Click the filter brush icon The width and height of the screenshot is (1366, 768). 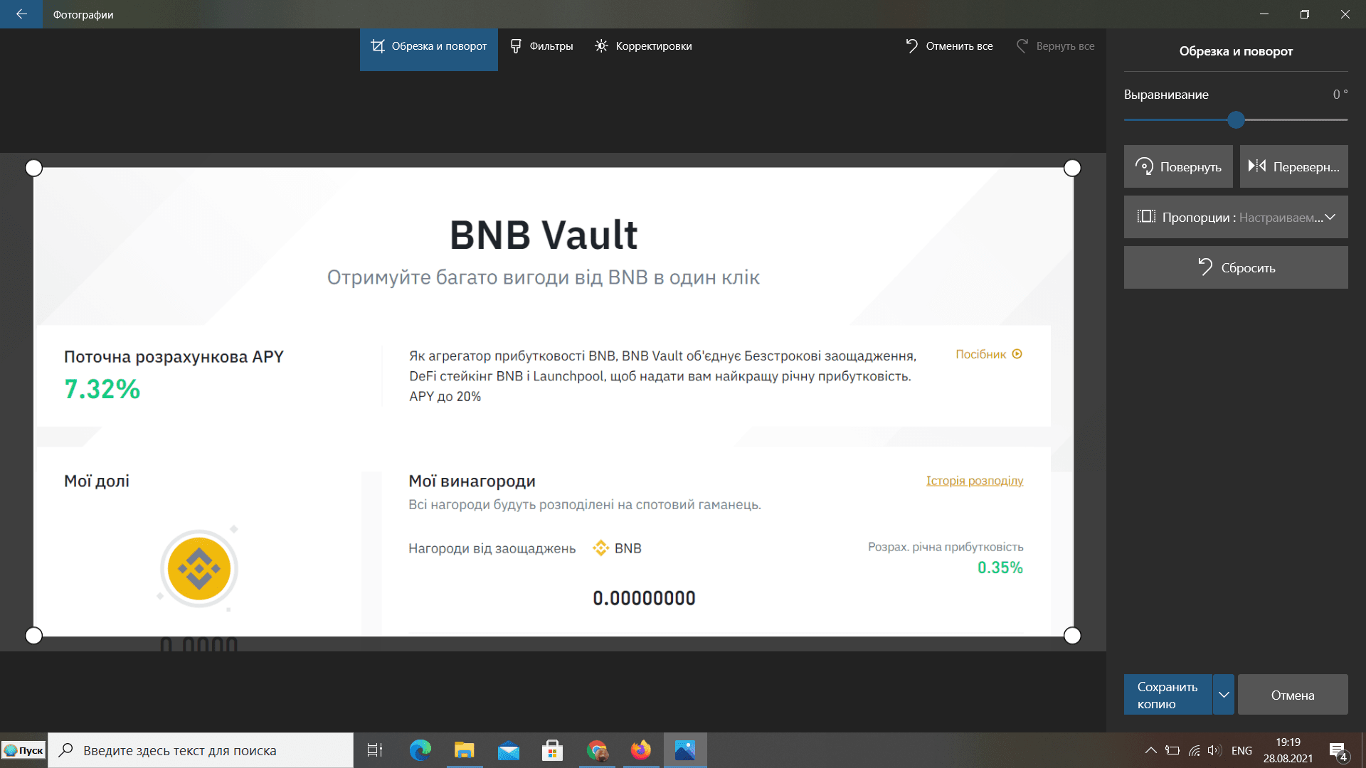tap(516, 46)
